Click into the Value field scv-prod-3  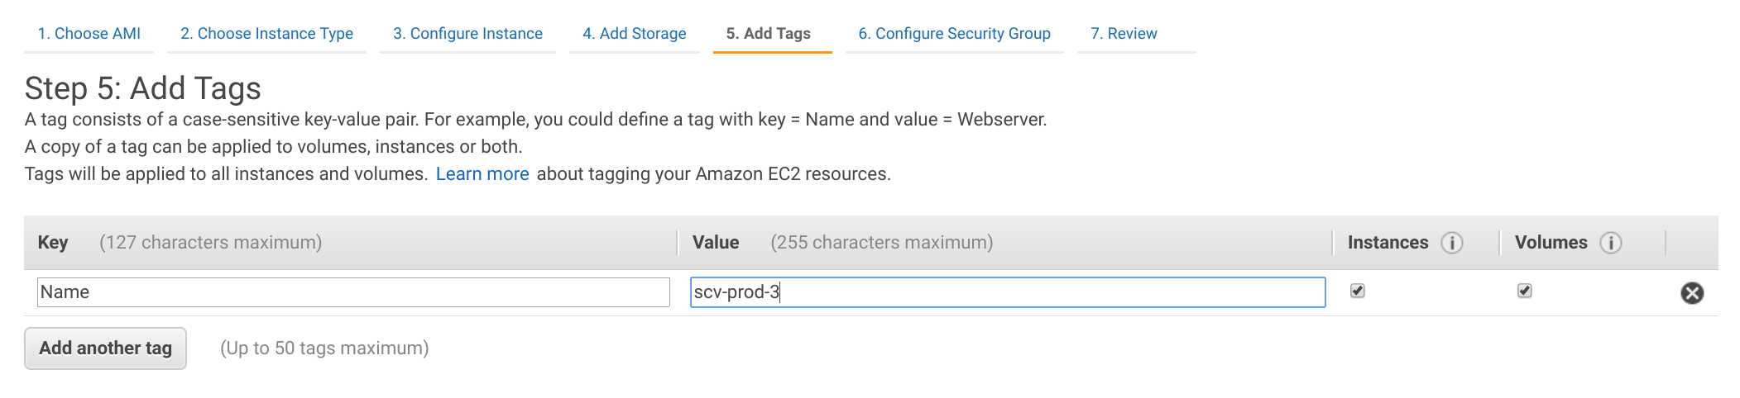[1008, 292]
